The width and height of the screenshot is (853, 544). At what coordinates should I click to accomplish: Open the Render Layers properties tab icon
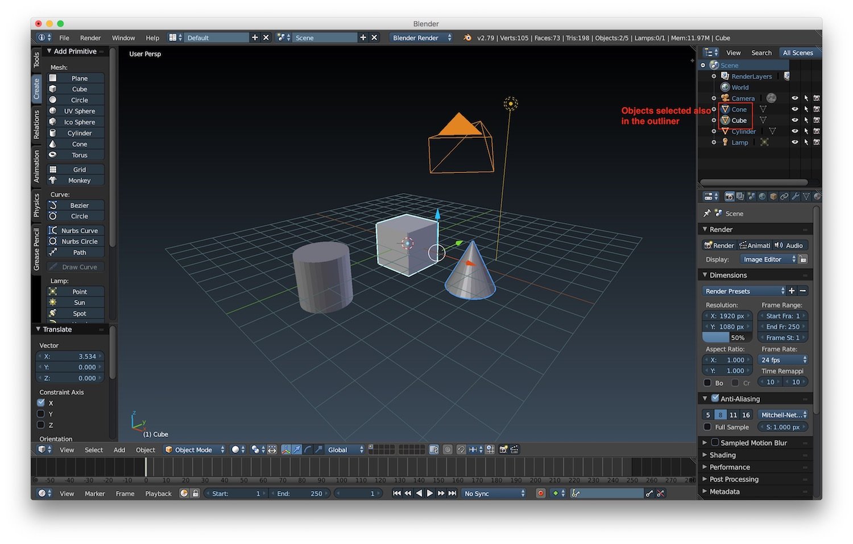(740, 196)
